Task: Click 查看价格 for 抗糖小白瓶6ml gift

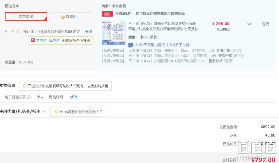Action: pyautogui.click(x=223, y=50)
